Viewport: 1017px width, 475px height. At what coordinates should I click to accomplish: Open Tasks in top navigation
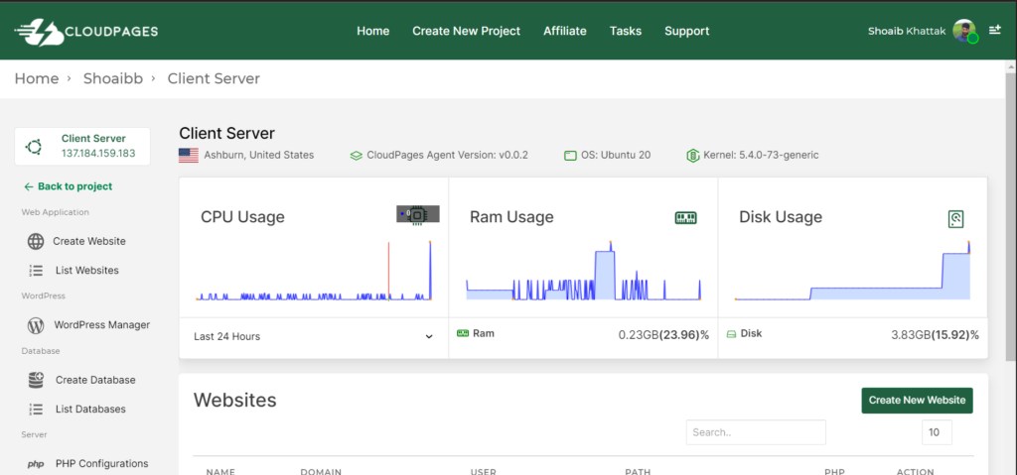point(626,31)
